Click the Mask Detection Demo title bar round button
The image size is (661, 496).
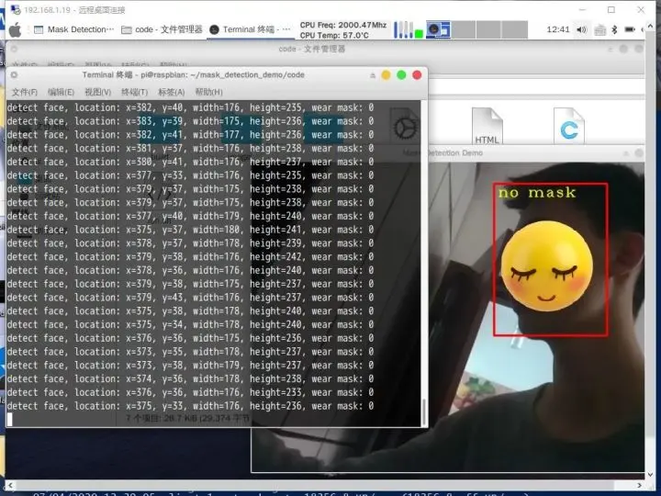[x=639, y=152]
